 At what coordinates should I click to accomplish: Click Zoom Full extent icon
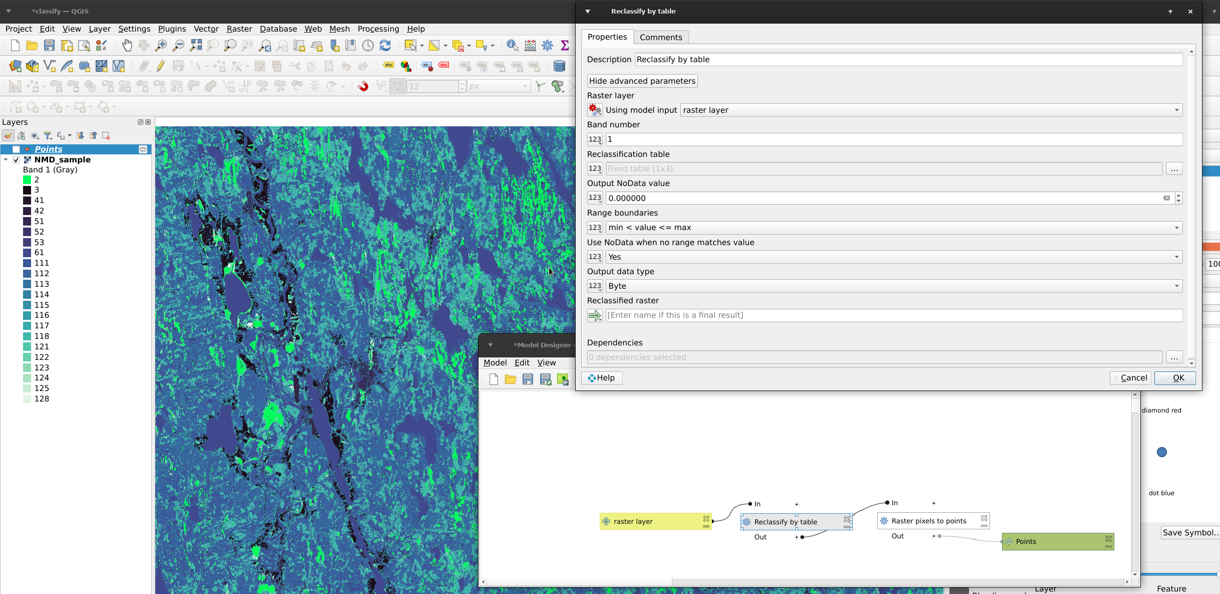click(195, 46)
